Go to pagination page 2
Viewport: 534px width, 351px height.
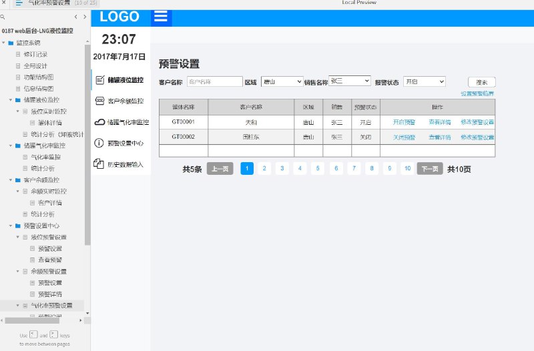[264, 169]
